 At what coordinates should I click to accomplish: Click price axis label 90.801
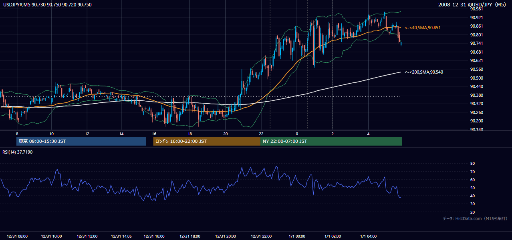click(x=476, y=35)
